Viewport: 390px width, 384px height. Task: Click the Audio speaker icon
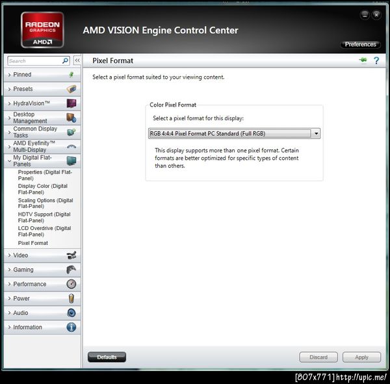[x=71, y=313]
